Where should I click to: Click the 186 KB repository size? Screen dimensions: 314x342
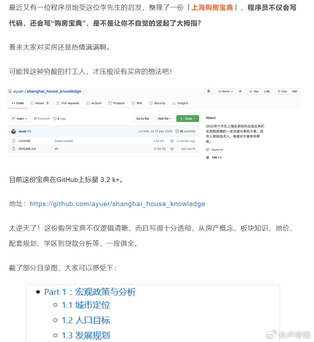click(x=217, y=158)
